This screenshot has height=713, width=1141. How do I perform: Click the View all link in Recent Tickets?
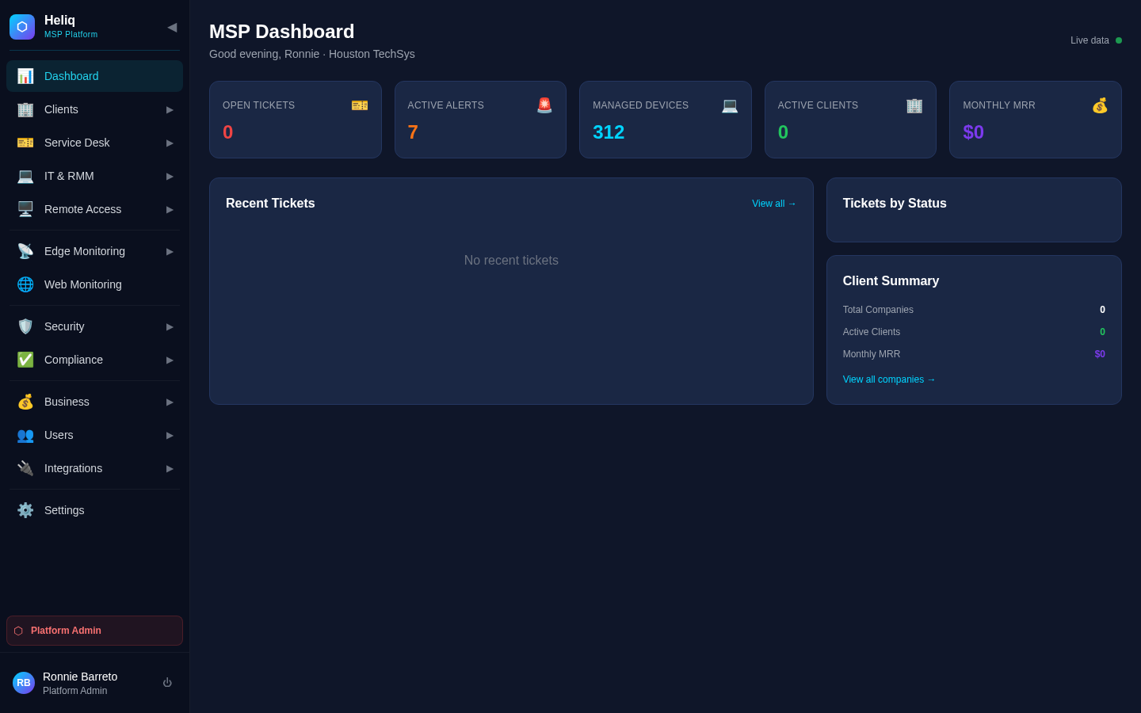click(x=773, y=204)
